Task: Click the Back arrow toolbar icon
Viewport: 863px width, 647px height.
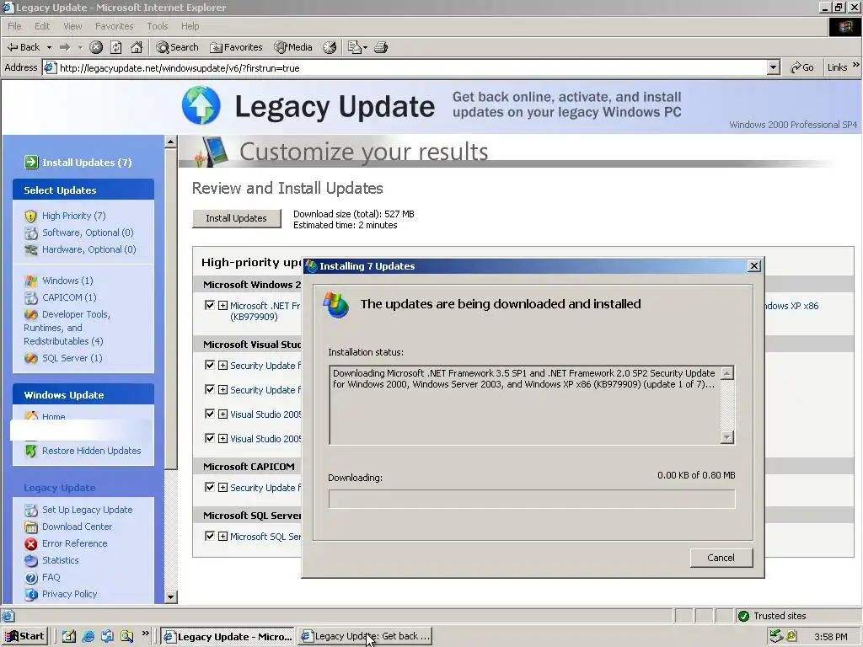Action: [x=13, y=47]
